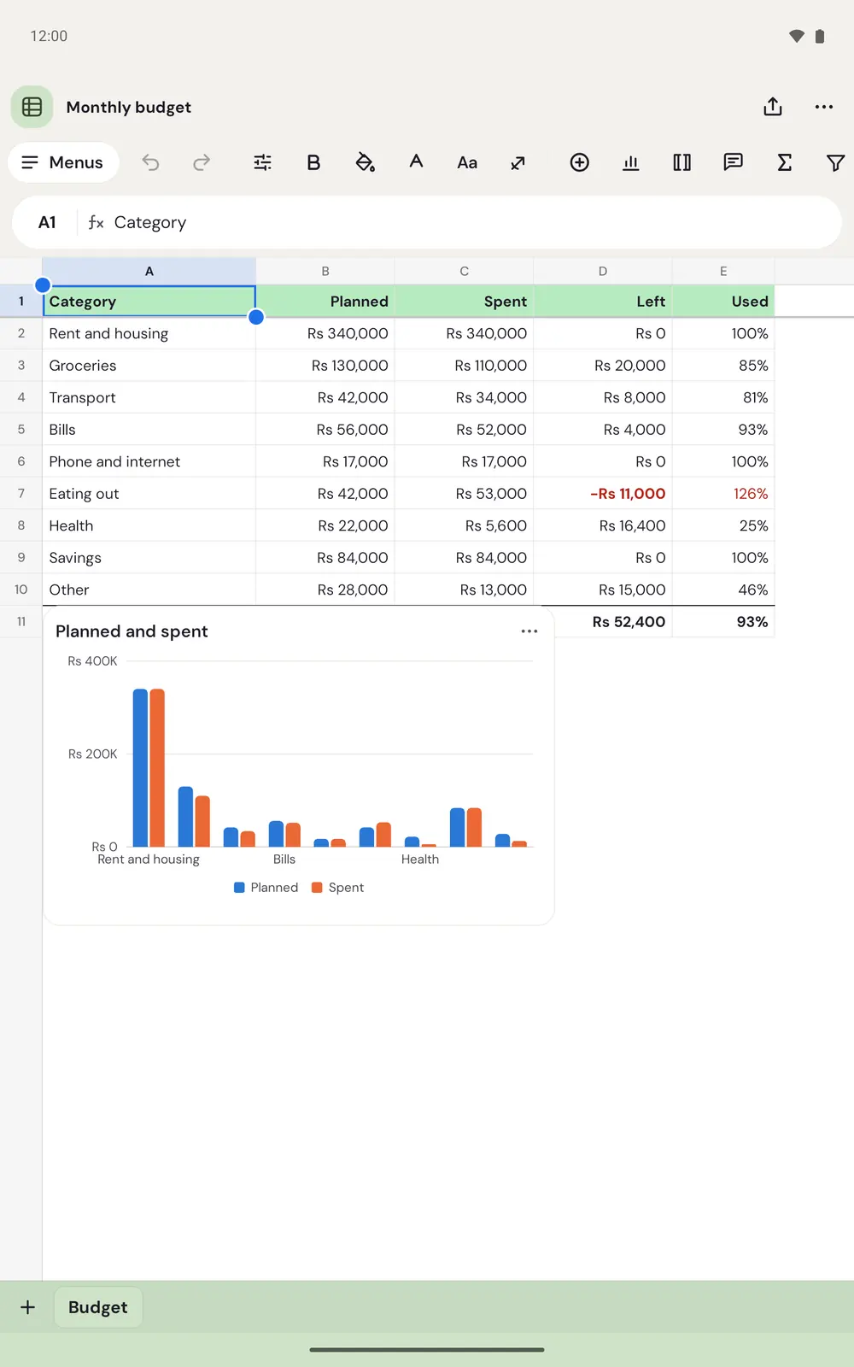Share the document using the share icon
Image resolution: width=854 pixels, height=1367 pixels.
click(x=773, y=107)
